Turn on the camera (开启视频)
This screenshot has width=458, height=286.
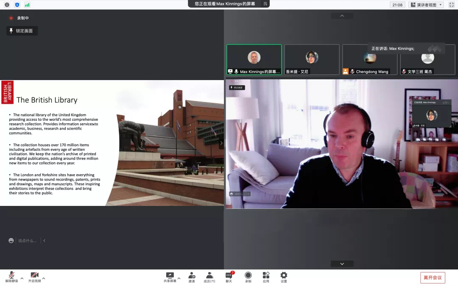click(34, 277)
